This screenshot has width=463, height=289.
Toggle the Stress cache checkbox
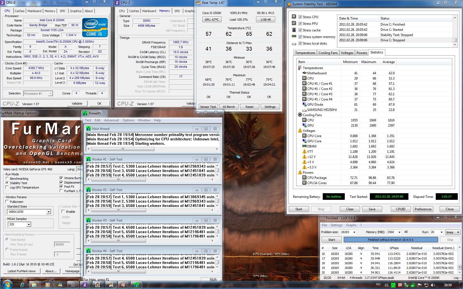[x=300, y=30]
